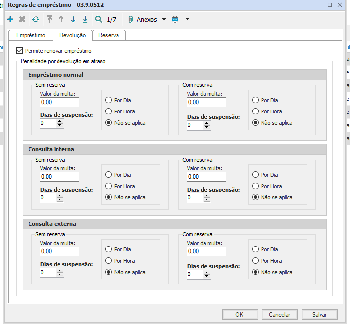Go to the first record arrow
This screenshot has width=350, height=329.
49,20
